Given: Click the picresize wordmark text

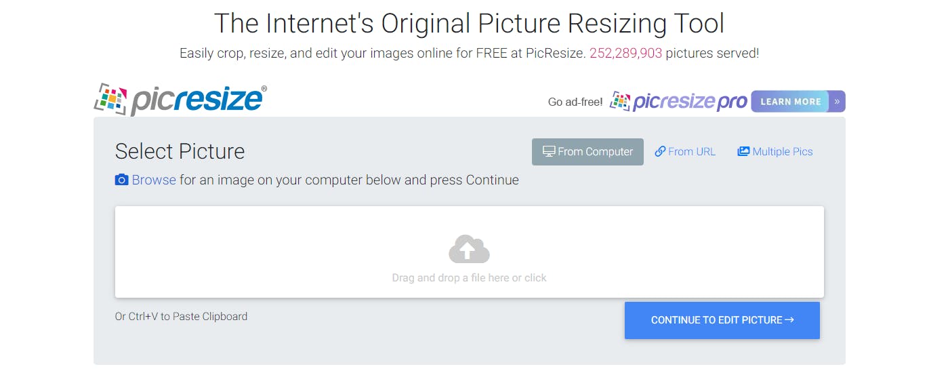Looking at the screenshot, I should 197,100.
